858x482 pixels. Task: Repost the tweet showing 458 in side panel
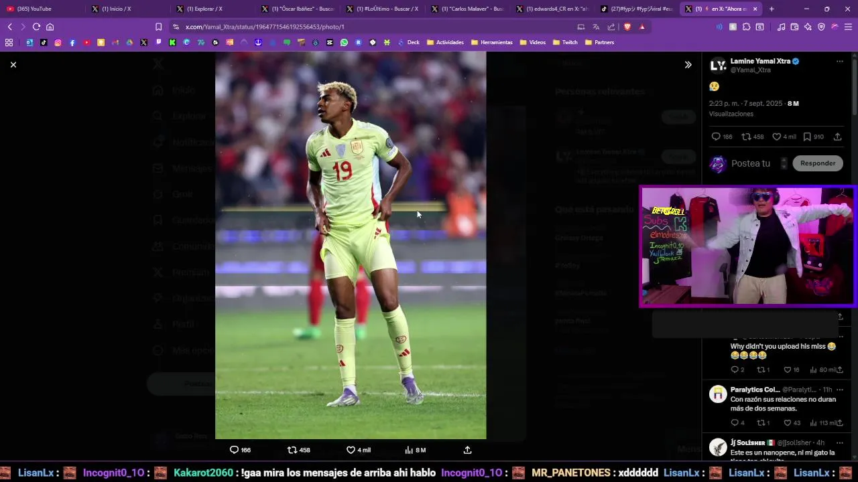(752, 137)
